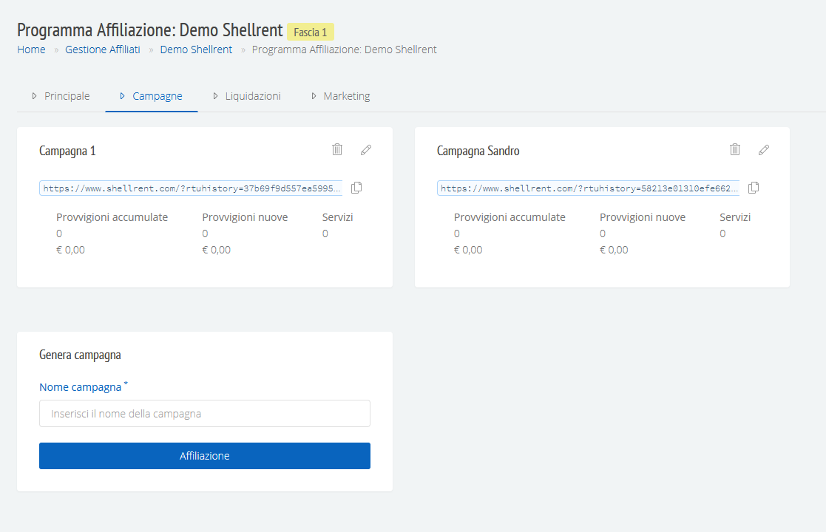Click the last breadcrumb Programma Affiliazione text
Image resolution: width=826 pixels, height=532 pixels.
pyautogui.click(x=345, y=50)
